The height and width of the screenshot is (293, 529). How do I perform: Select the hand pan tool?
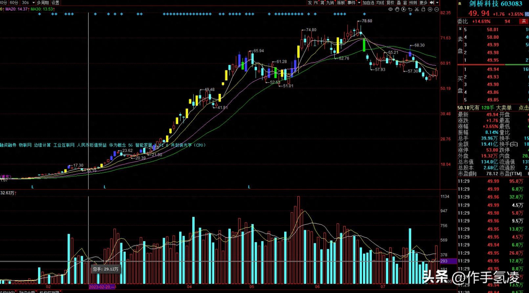click(397, 10)
